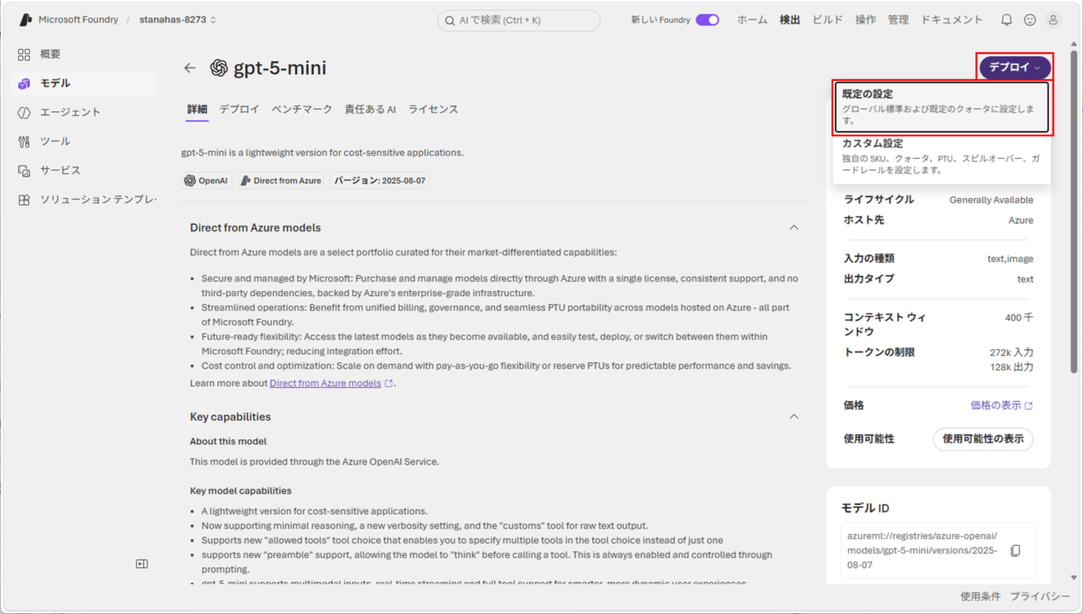Choose カスタム設定 deployment option
This screenshot has height=614, width=1083.
coord(941,156)
